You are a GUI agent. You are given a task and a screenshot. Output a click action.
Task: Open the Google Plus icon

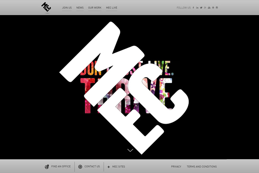(205, 8)
